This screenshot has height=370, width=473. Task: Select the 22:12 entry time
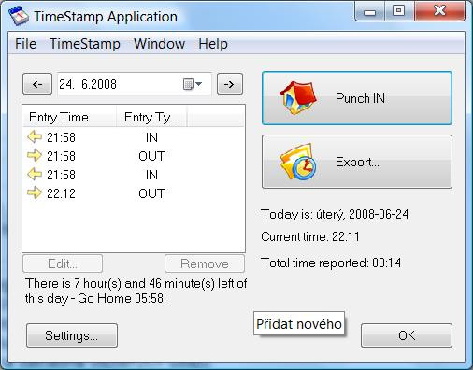point(61,193)
